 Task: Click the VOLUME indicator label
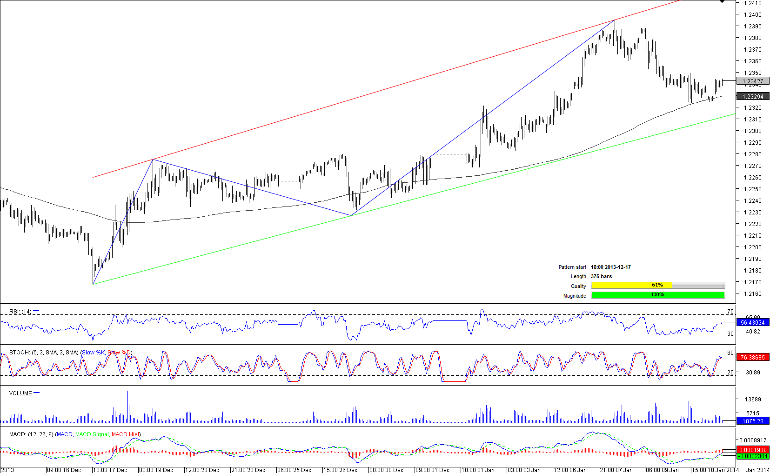pos(20,393)
